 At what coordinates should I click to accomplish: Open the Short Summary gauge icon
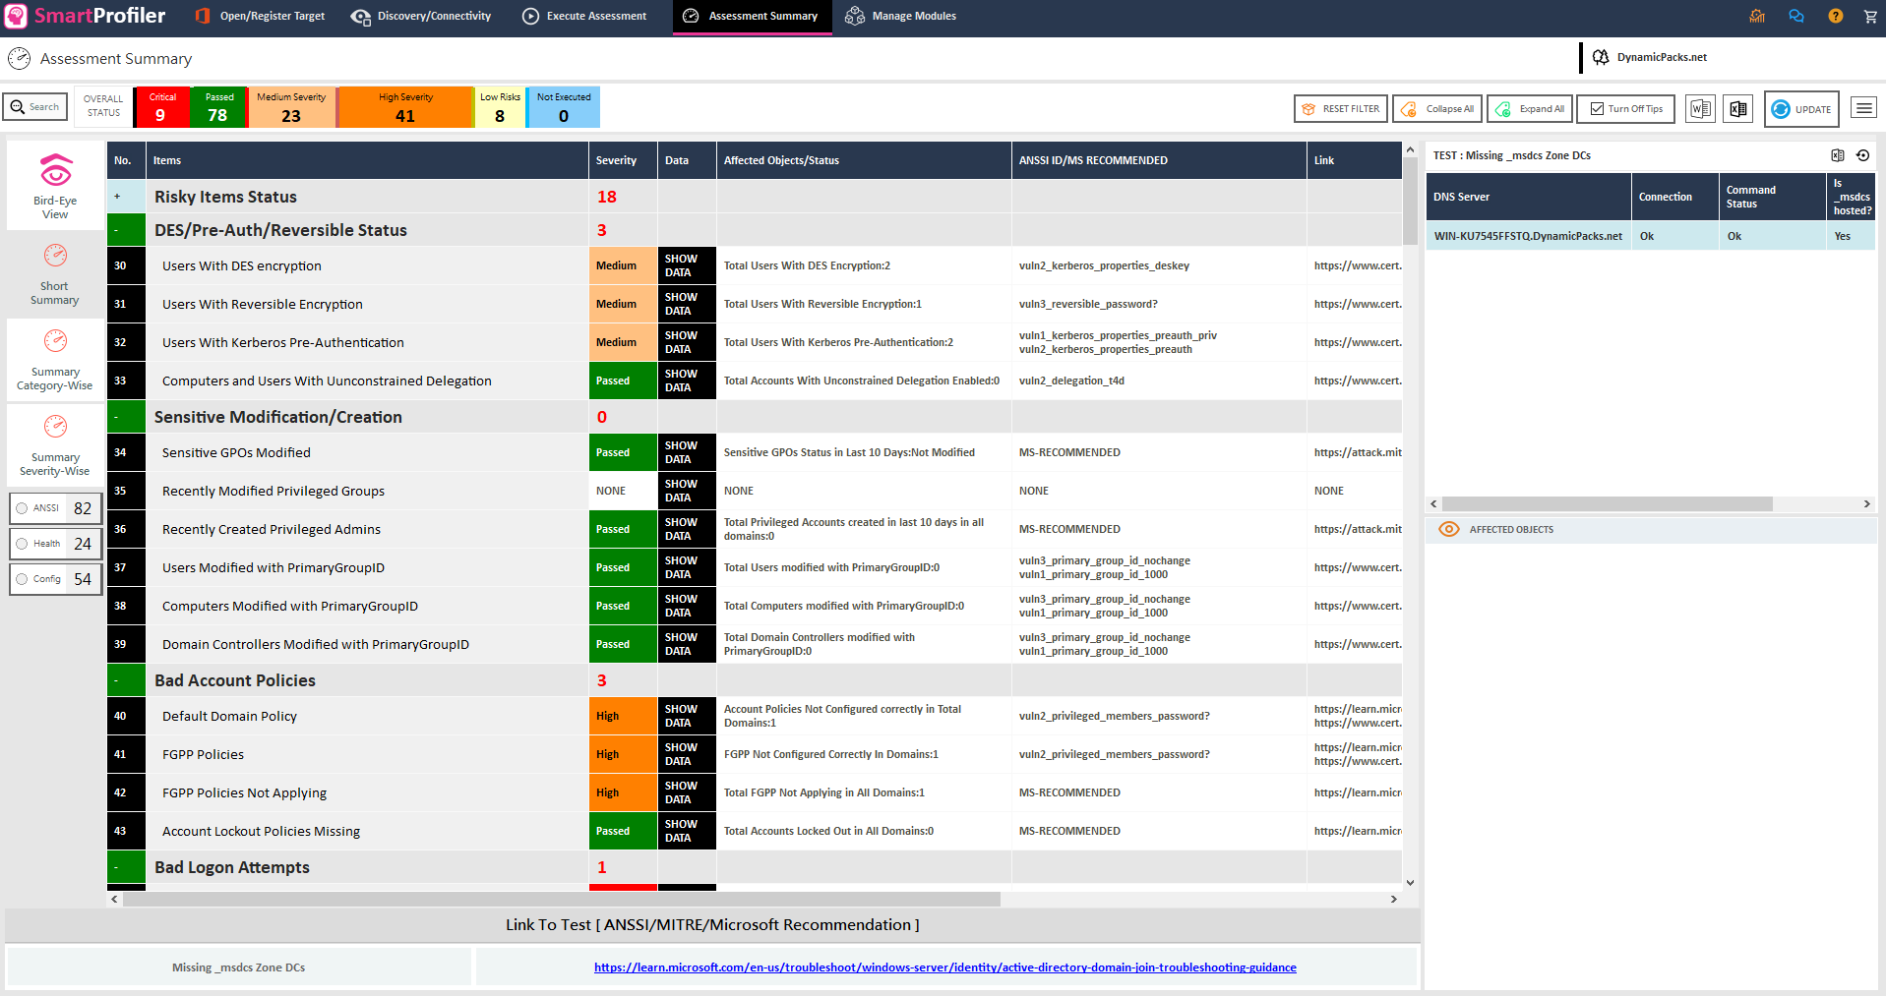55,256
